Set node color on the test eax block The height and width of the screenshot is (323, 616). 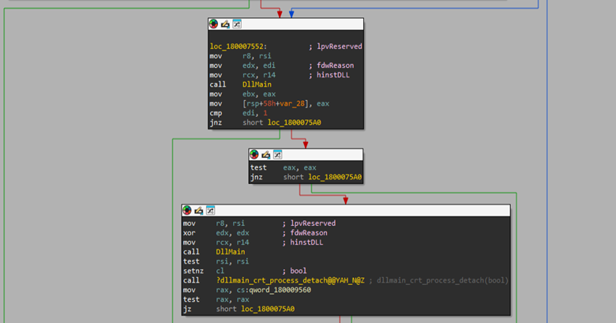[x=254, y=155]
